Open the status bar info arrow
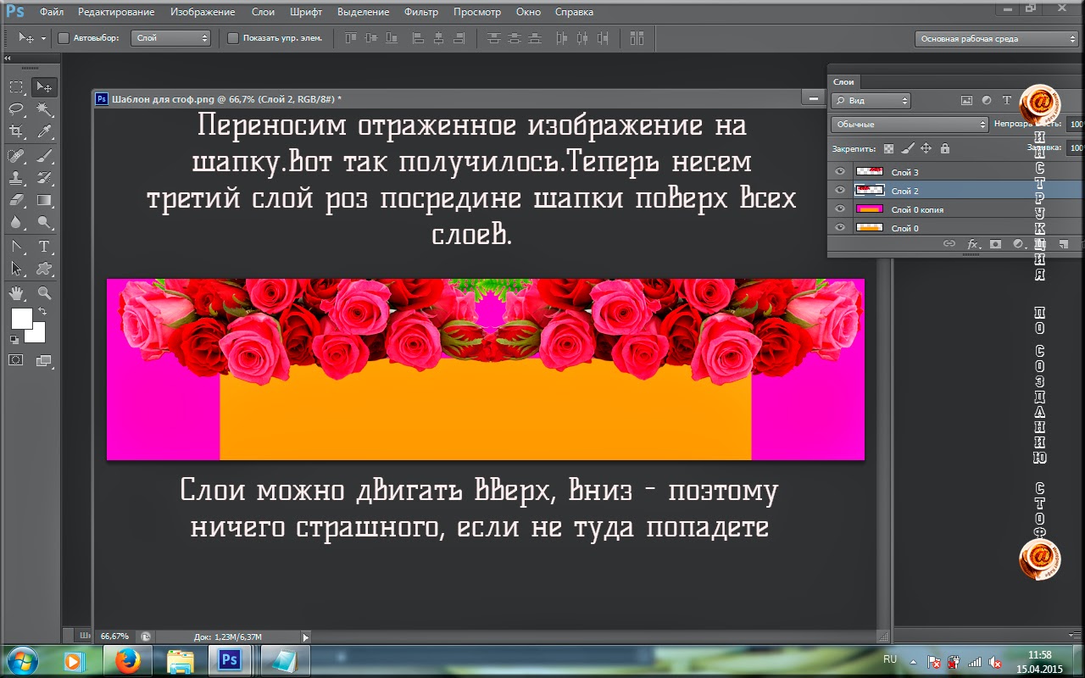The width and height of the screenshot is (1085, 678). point(306,636)
